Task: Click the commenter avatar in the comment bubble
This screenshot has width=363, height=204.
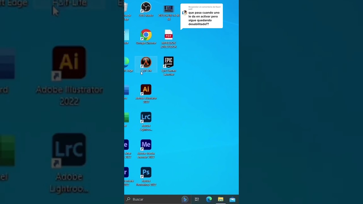Action: coord(185,13)
